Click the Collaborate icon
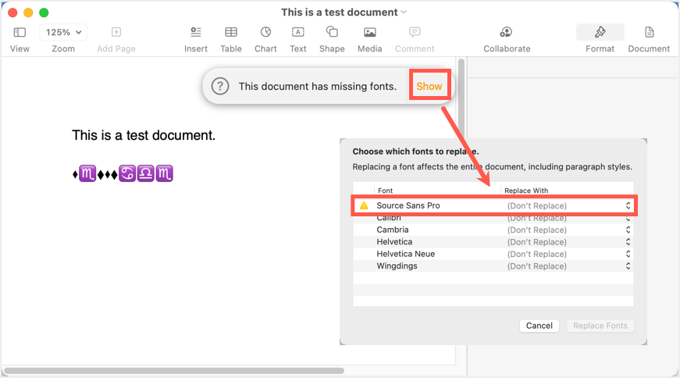680x378 pixels. tap(506, 32)
